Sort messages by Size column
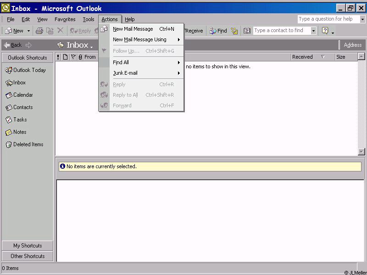367x275 pixels. pos(346,57)
